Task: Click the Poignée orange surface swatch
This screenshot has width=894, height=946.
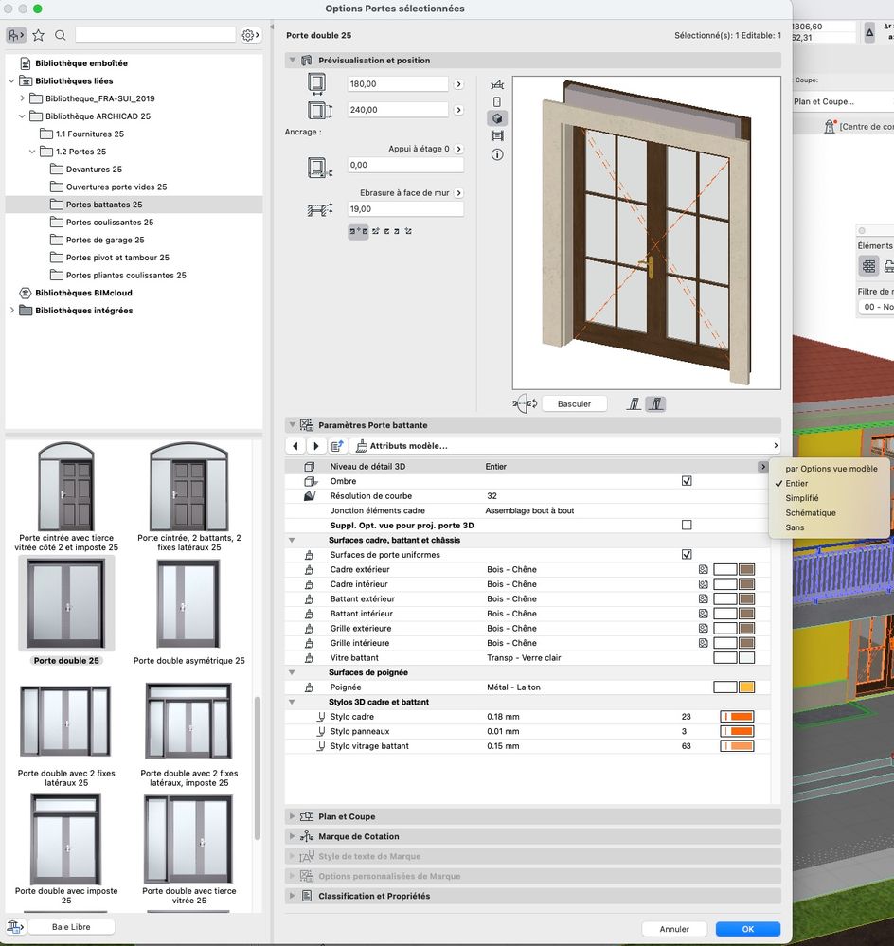Action: [x=746, y=687]
